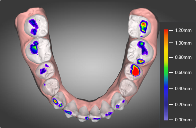The width and height of the screenshot is (196, 128).
Task: Click the large red contact spot on the premolar
Action: [x=135, y=70]
